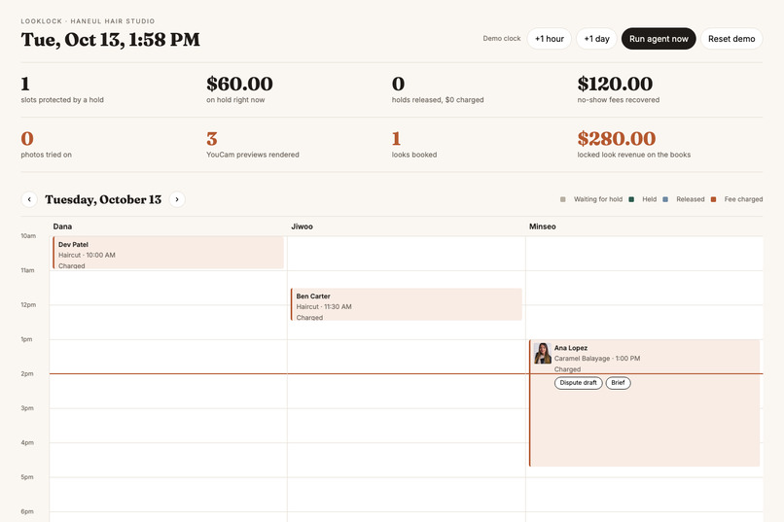Click the $120.00 no-show fees recovered stat
This screenshot has width=784, height=522.
615,84
